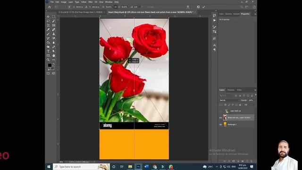The height and width of the screenshot is (170, 302).
Task: Open the Fill value dropdown
Action: point(255,105)
